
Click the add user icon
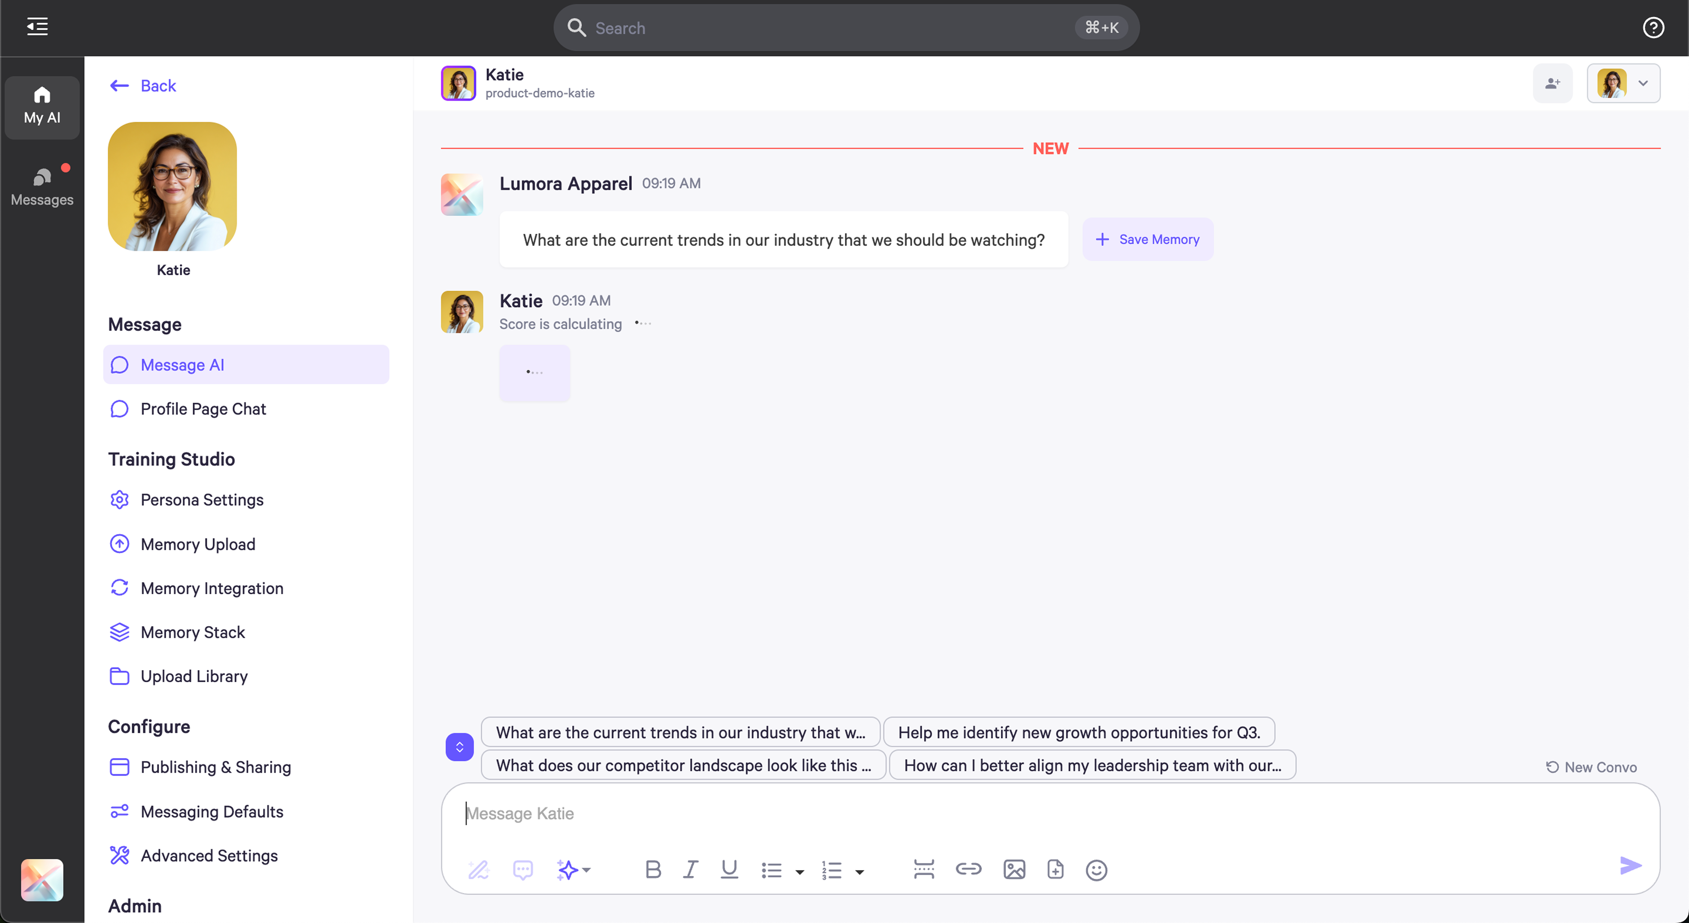tap(1552, 83)
